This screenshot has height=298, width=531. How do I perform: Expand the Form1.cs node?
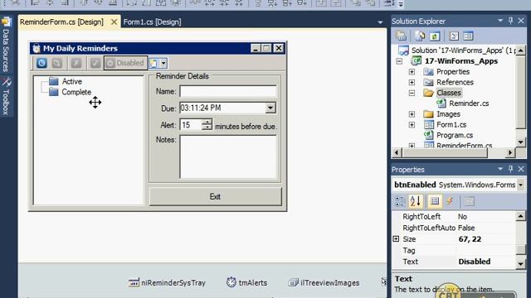pos(412,125)
